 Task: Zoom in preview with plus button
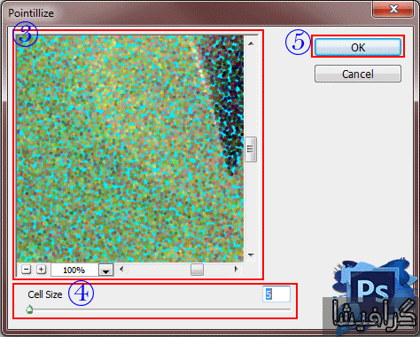coord(42,270)
